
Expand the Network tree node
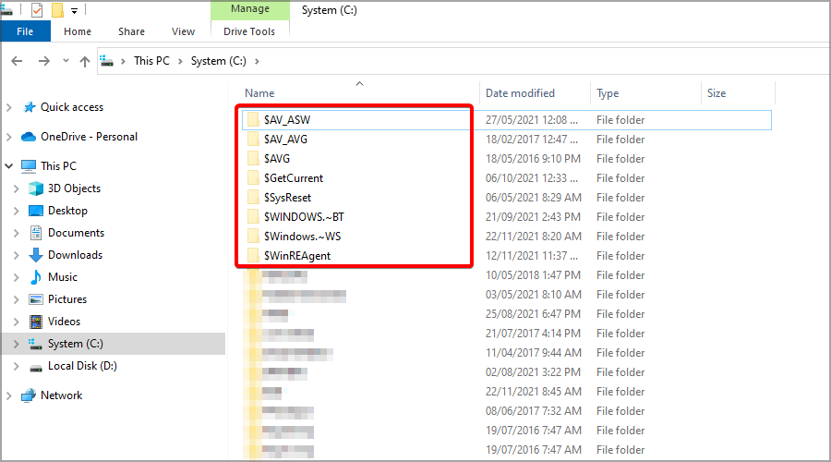coord(9,395)
